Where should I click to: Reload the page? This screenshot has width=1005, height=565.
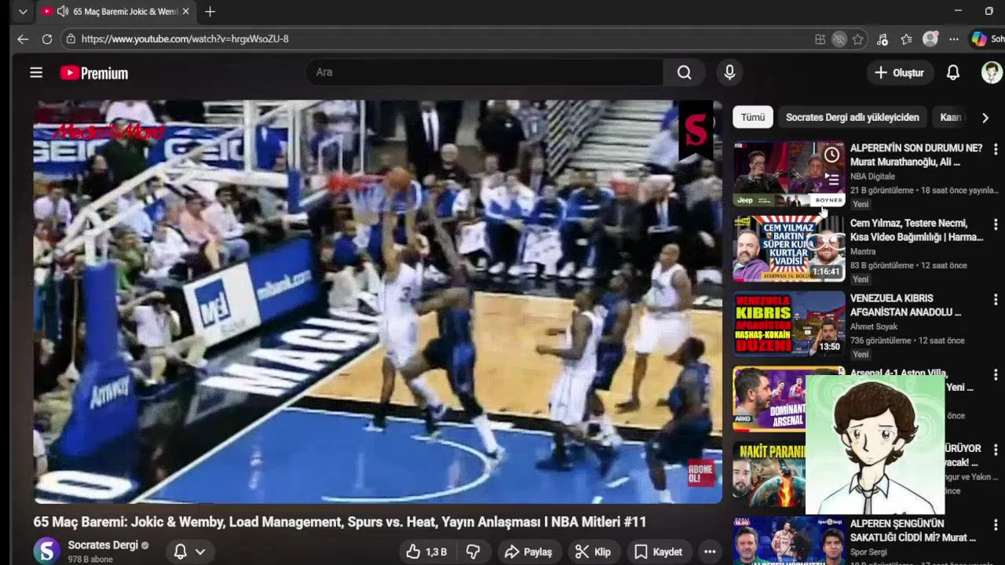[47, 38]
